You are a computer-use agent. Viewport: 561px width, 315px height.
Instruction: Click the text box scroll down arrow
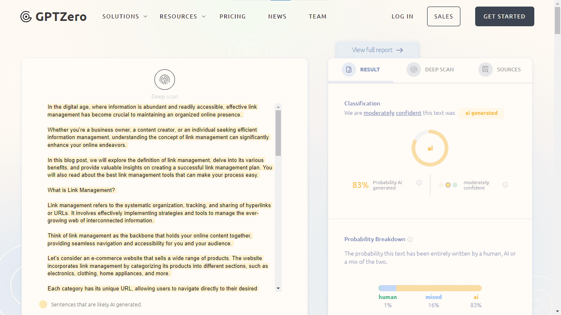pyautogui.click(x=278, y=288)
